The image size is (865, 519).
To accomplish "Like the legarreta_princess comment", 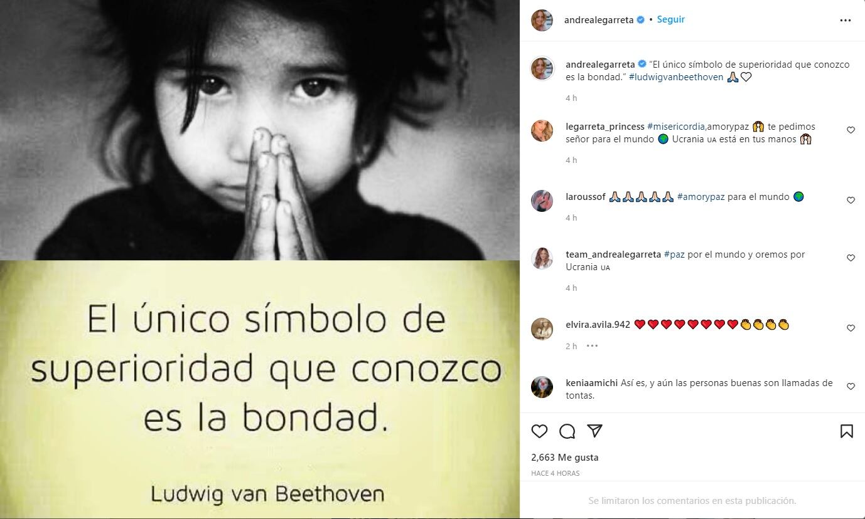I will pos(851,130).
